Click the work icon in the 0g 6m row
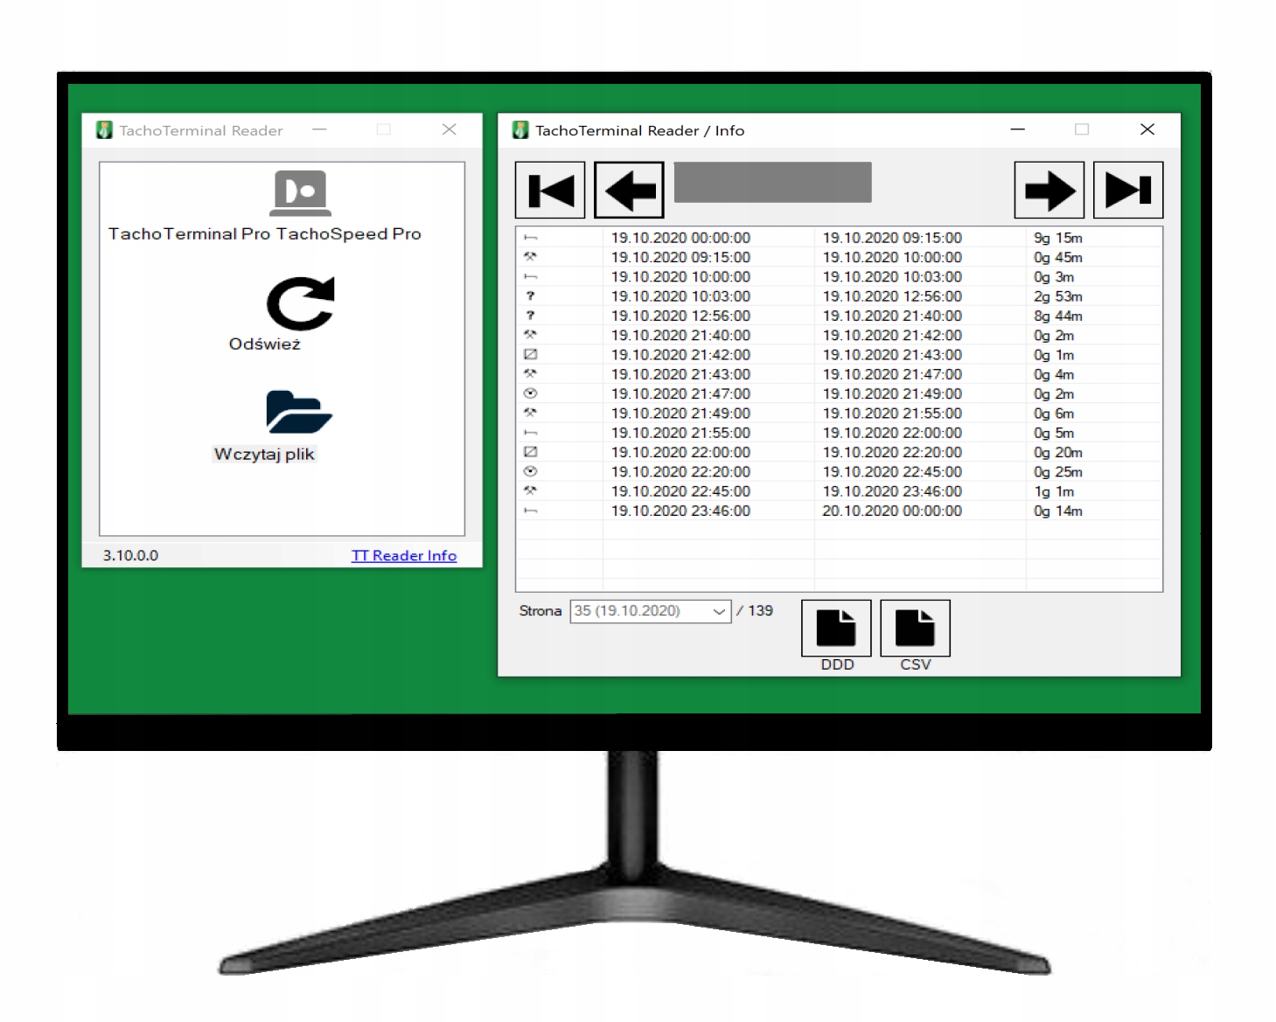This screenshot has width=1276, height=1022. click(530, 413)
